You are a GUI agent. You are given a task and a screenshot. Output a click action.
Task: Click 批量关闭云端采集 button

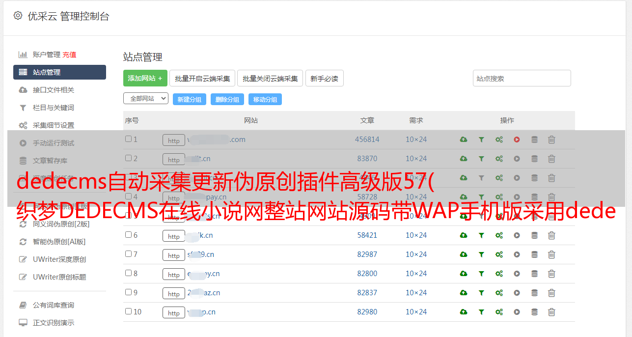click(270, 78)
